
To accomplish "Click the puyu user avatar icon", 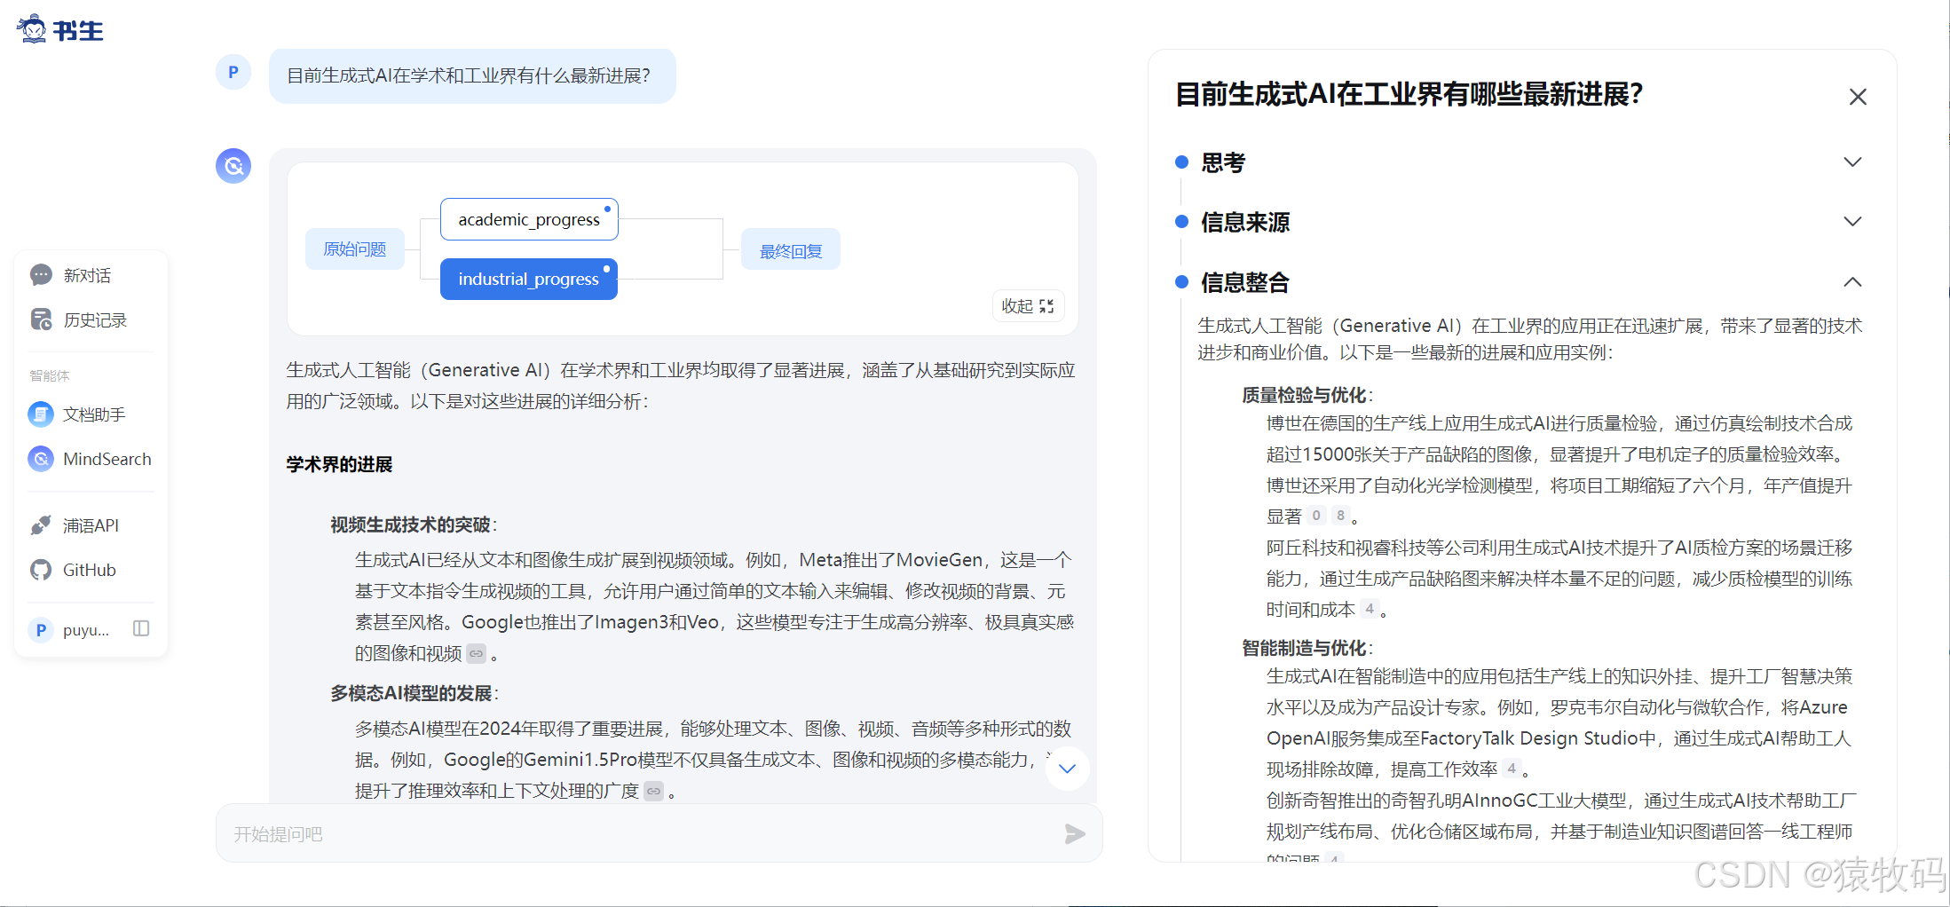I will 41,630.
